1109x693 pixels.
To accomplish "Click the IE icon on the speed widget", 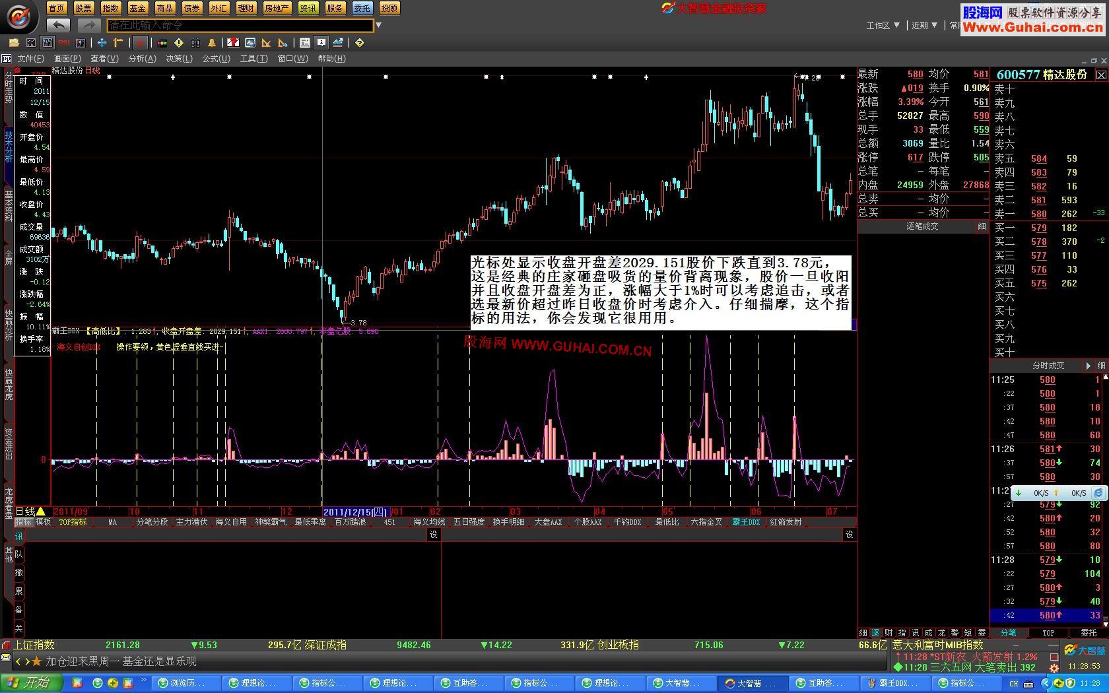I will pos(1098,493).
